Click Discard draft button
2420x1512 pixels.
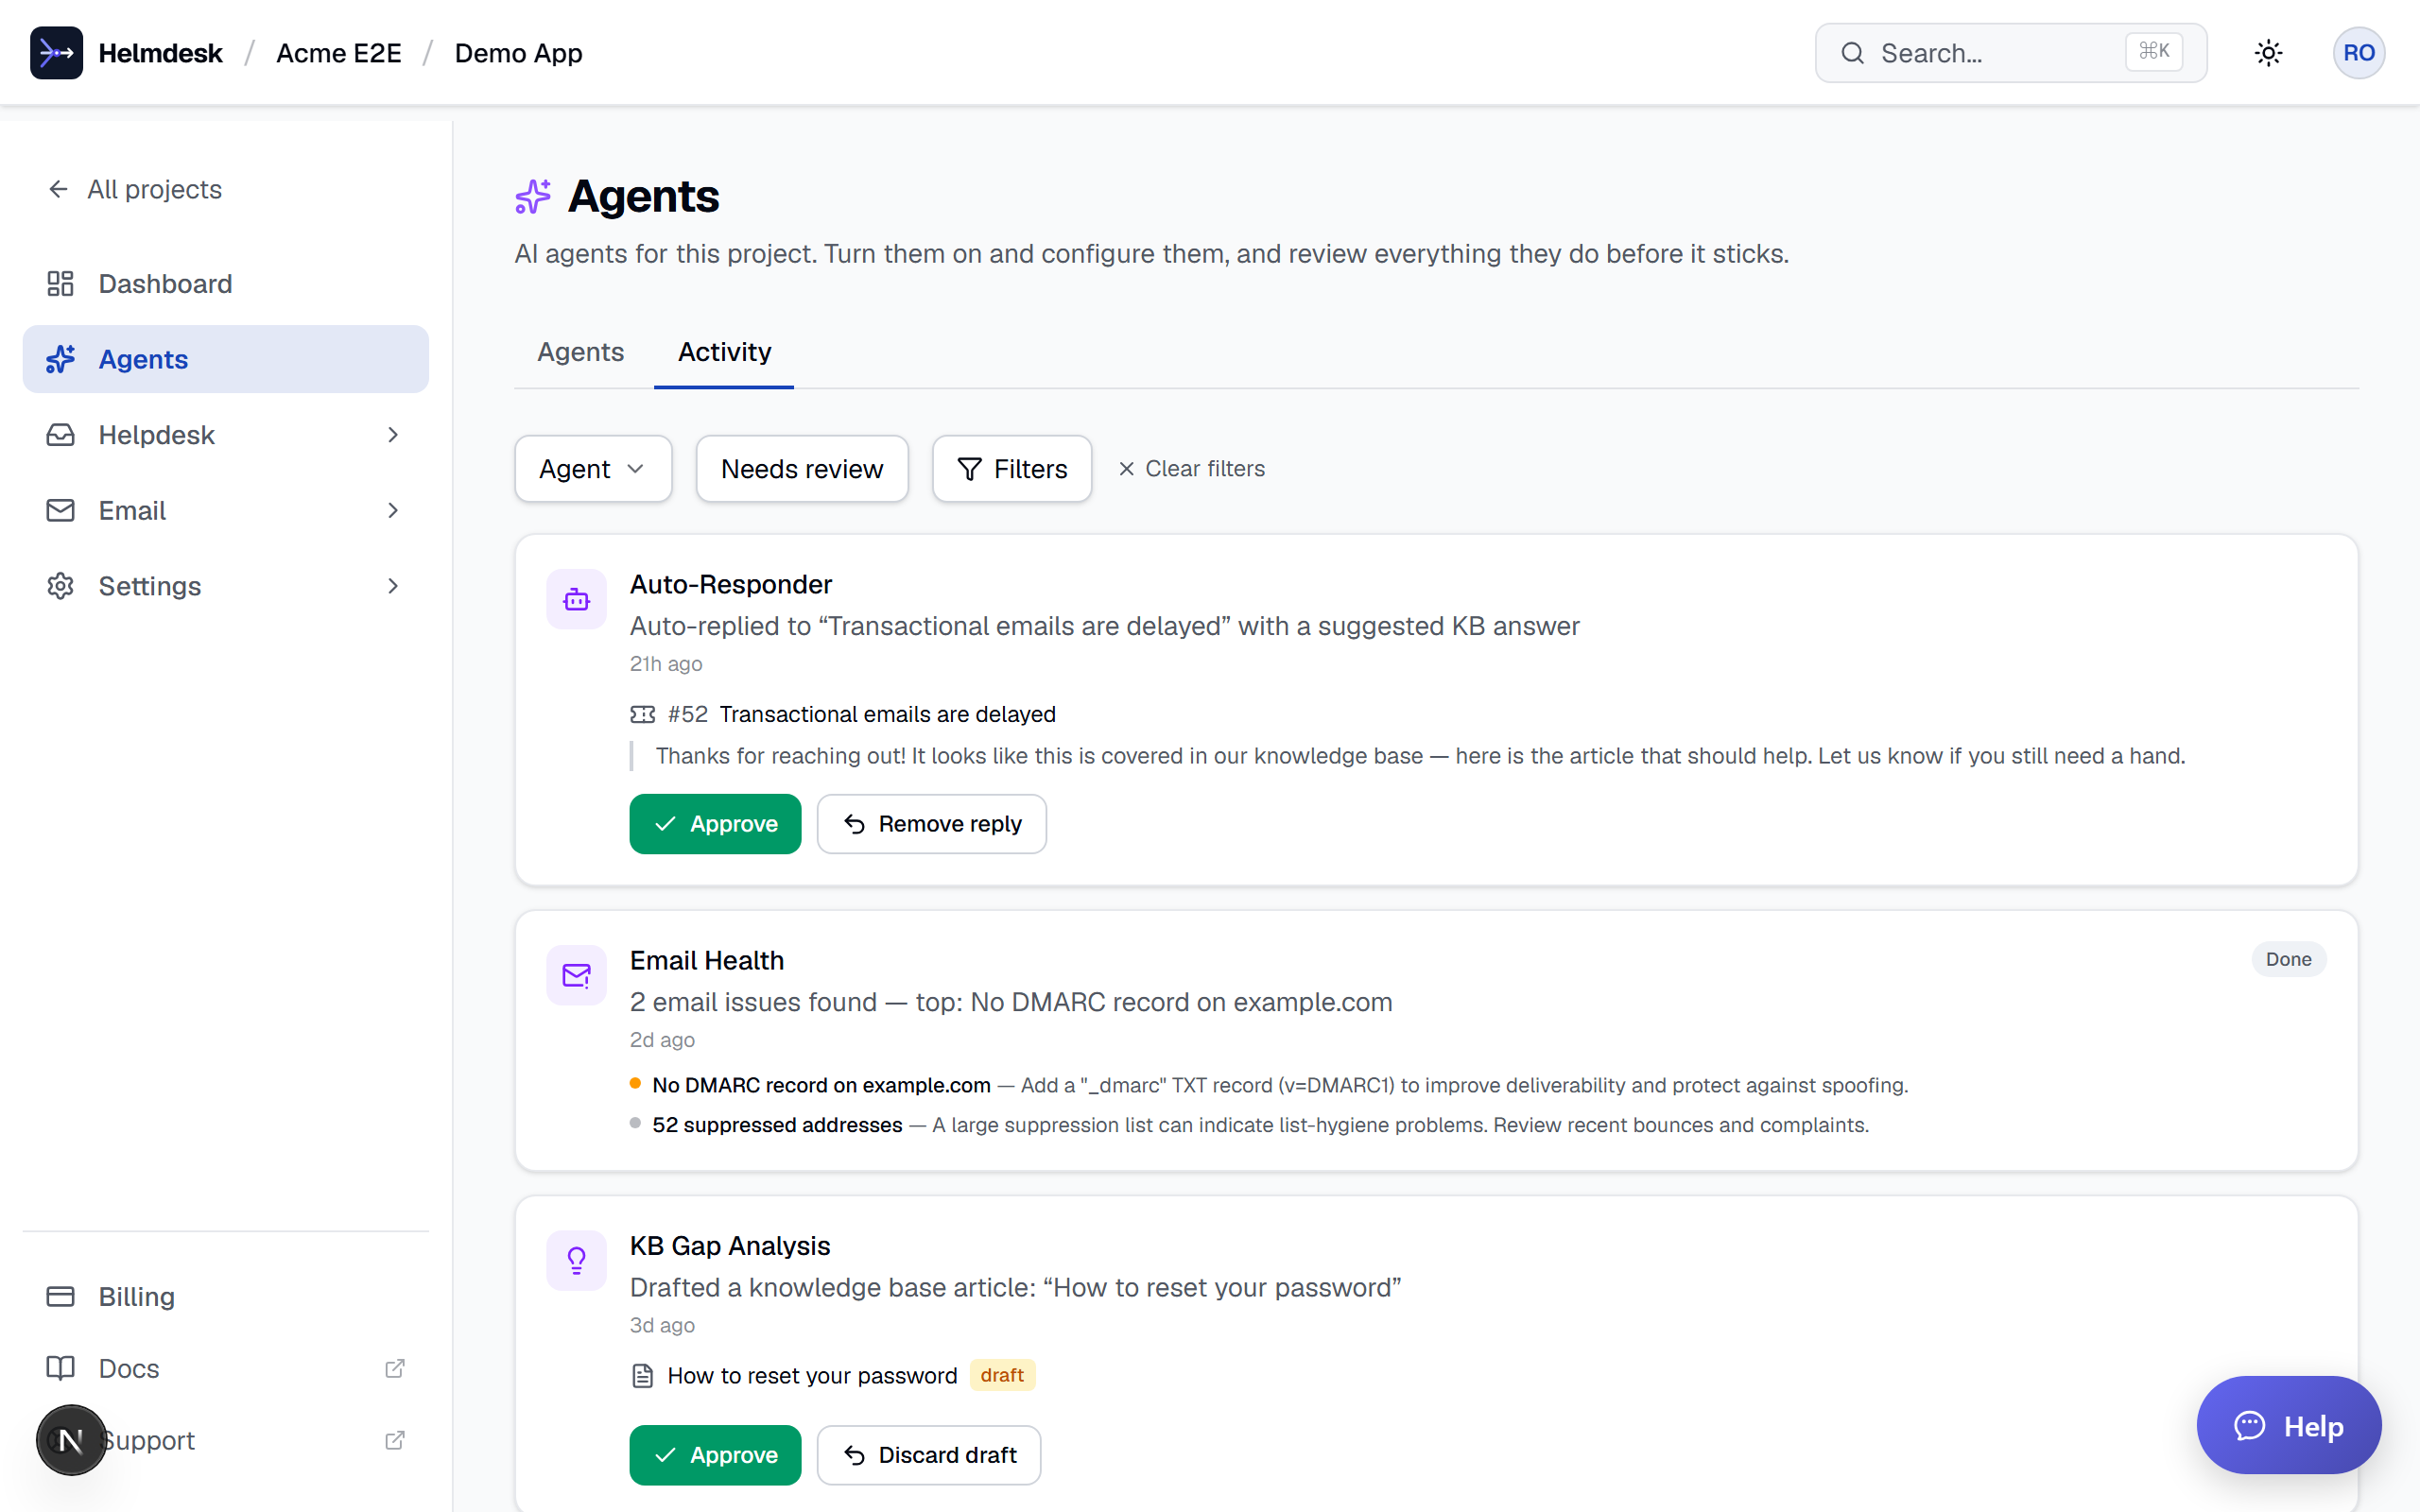point(928,1455)
